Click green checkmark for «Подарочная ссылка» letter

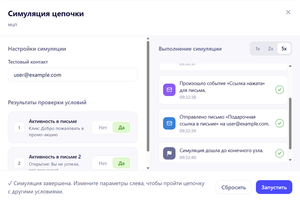280,123
